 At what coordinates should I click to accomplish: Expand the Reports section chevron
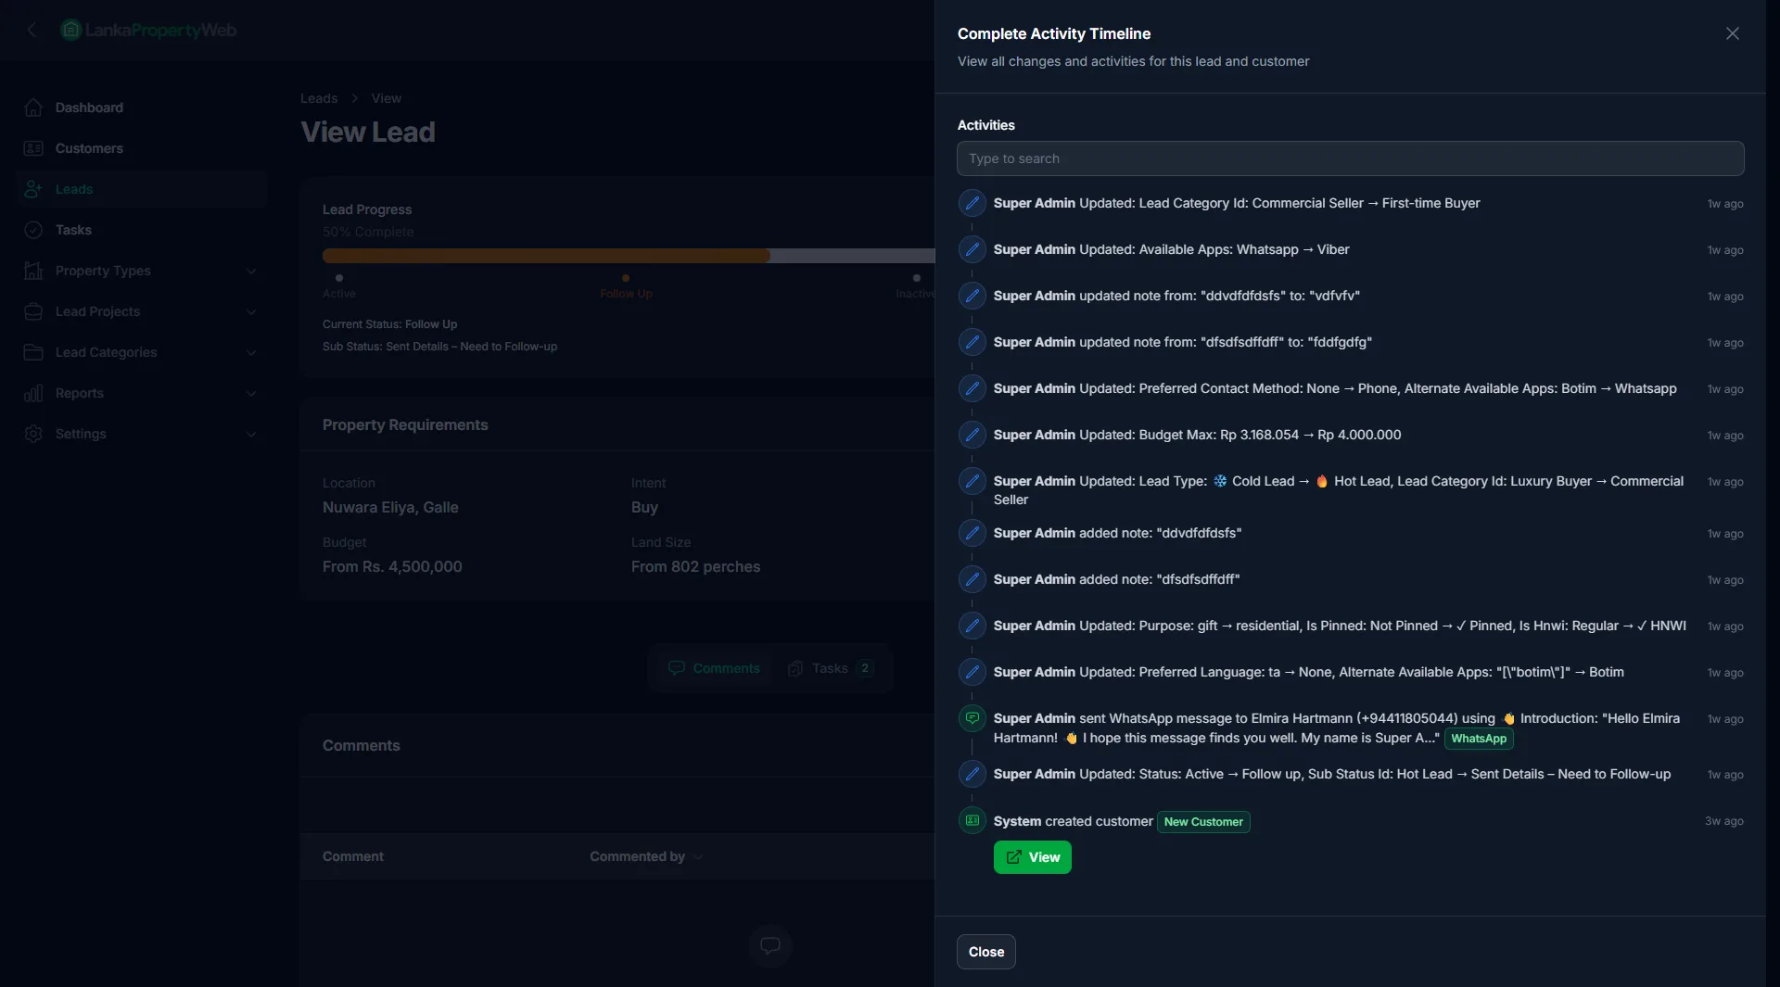251,393
